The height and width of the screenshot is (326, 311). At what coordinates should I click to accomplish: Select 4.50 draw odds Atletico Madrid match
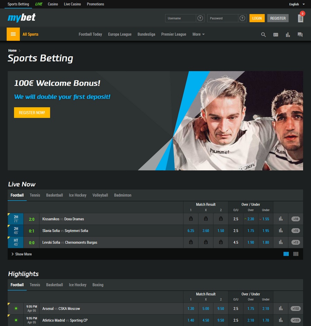tap(206, 320)
